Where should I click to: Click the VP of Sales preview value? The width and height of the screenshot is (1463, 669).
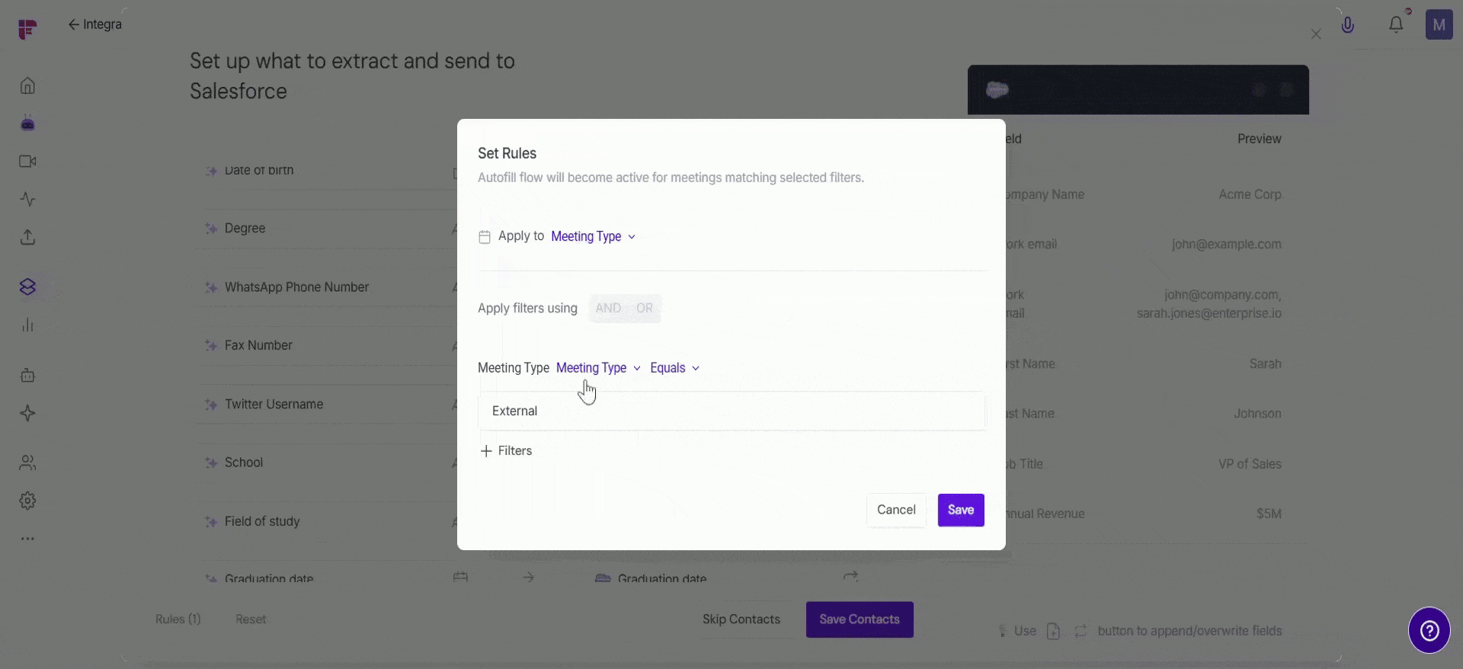1250,464
